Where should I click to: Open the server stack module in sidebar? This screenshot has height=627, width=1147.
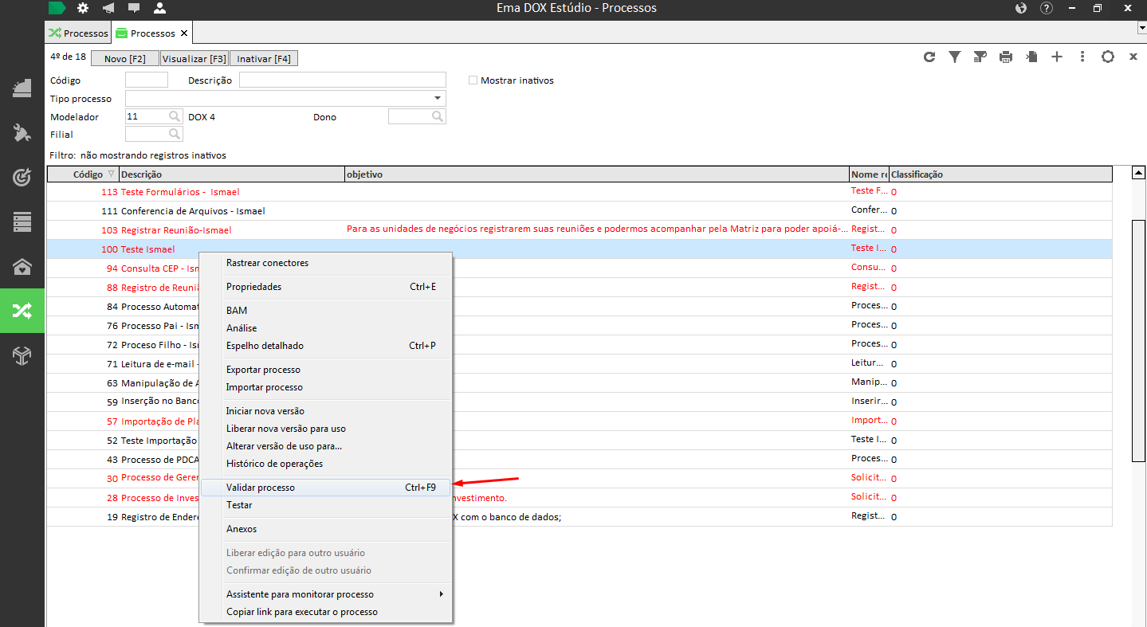[22, 222]
